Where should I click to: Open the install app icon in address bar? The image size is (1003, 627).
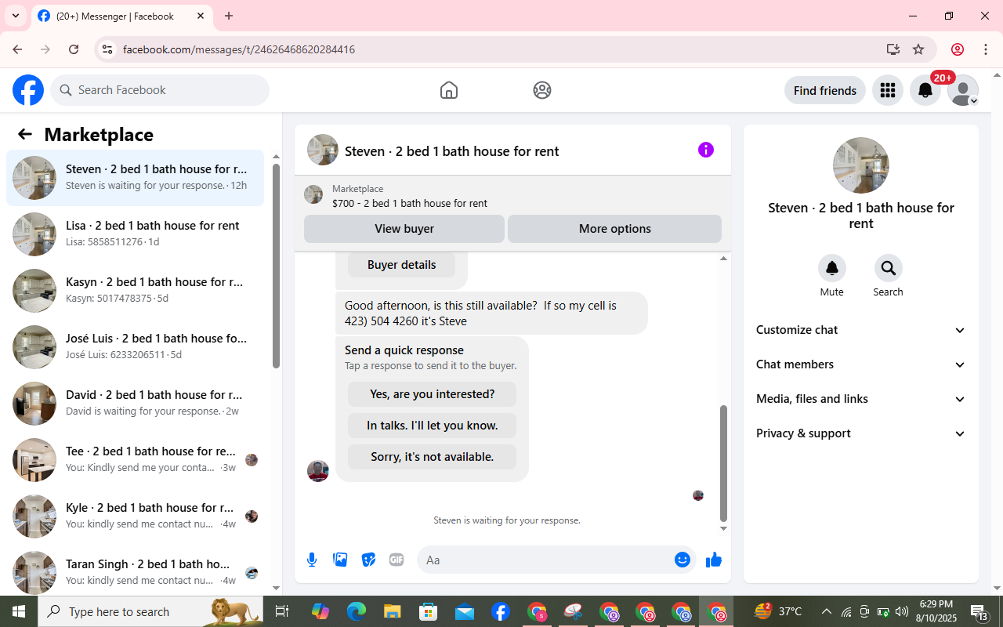(893, 49)
